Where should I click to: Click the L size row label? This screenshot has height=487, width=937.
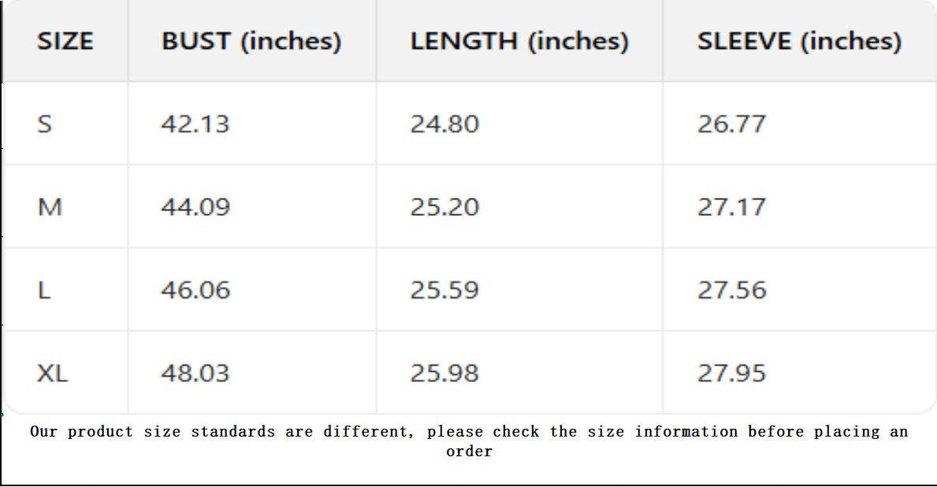click(44, 290)
